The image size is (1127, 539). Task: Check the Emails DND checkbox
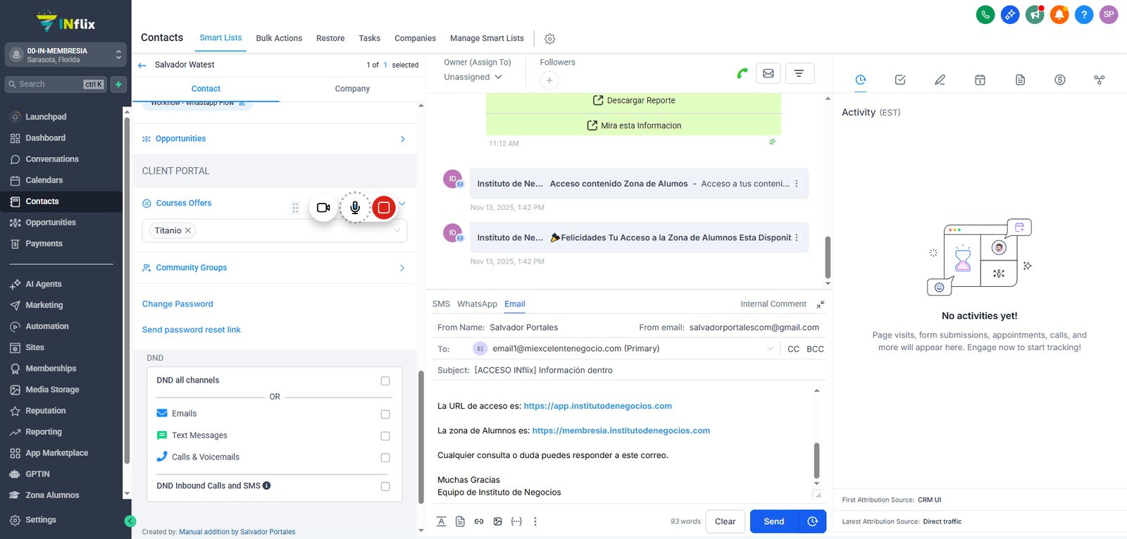point(385,414)
